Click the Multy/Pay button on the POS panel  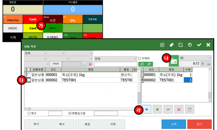click(x=13, y=19)
